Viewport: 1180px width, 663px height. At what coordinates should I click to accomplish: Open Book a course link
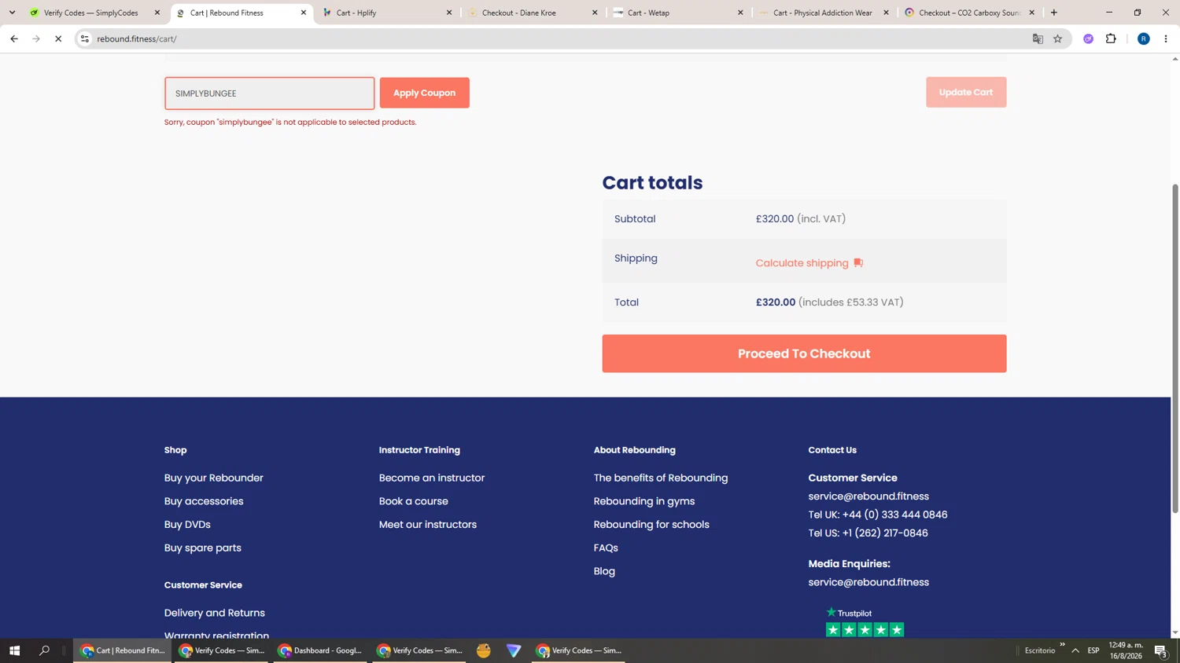[414, 501]
